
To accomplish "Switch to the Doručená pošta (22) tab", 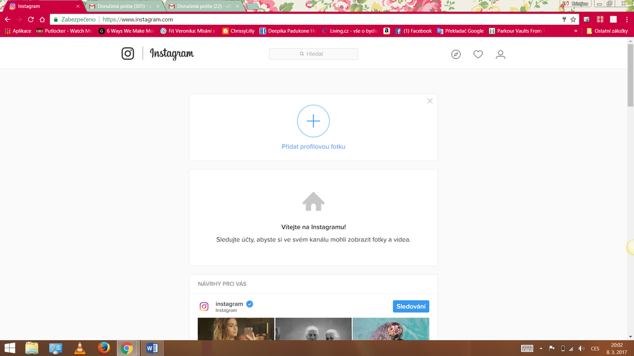I will [x=203, y=6].
